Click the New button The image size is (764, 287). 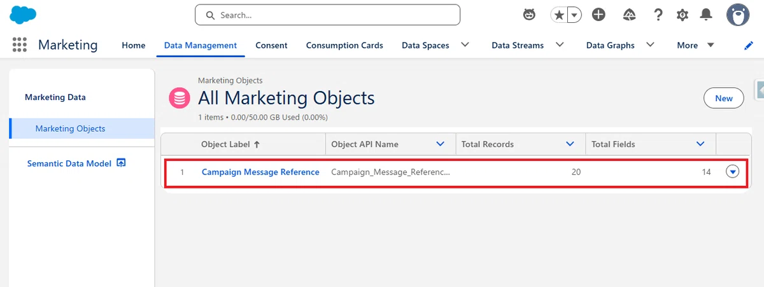click(x=724, y=98)
